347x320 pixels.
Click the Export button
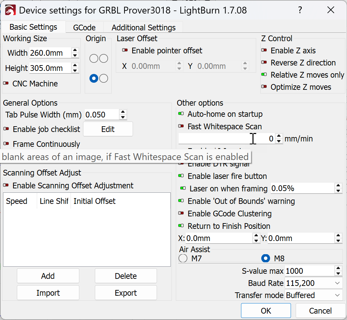coord(126,293)
